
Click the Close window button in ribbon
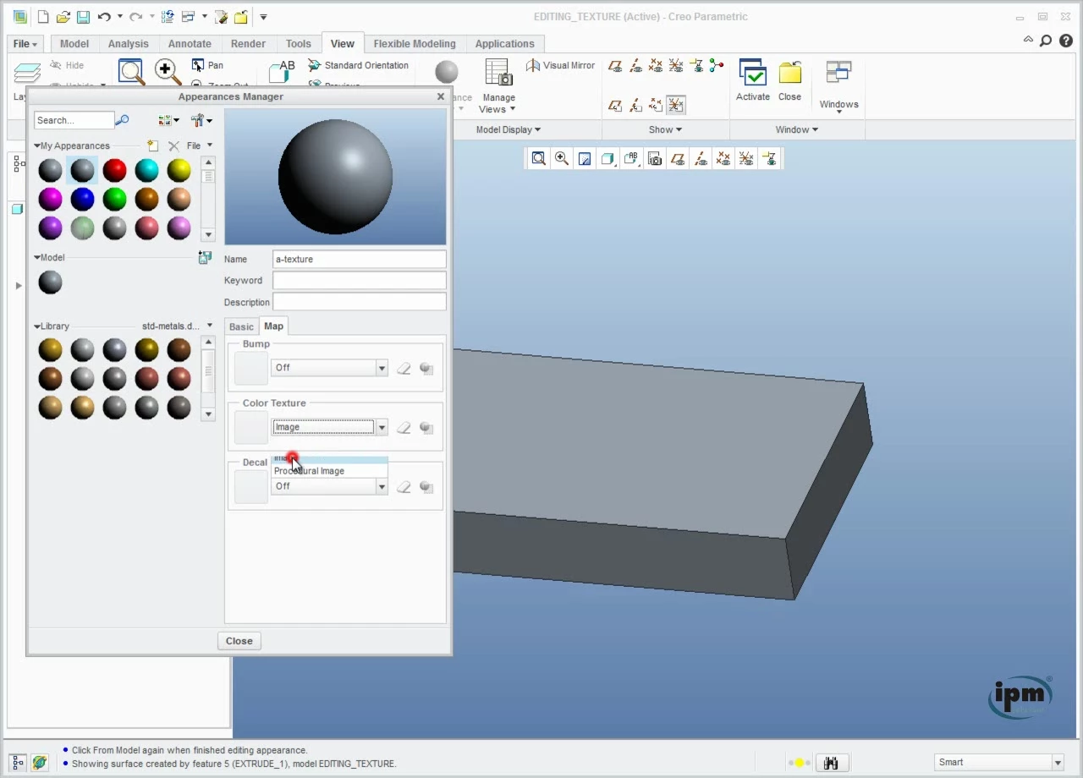[x=789, y=80]
